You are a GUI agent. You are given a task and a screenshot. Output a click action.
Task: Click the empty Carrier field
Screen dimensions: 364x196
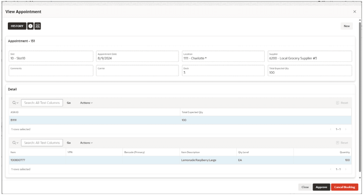pos(137,71)
